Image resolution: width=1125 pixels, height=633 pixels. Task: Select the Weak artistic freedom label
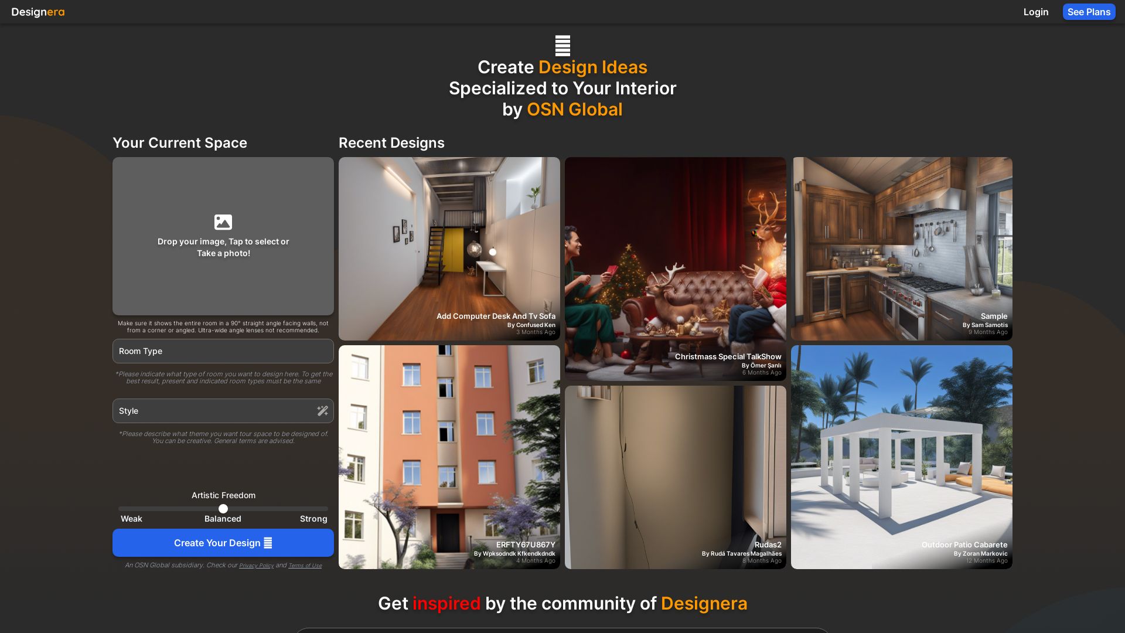click(131, 519)
